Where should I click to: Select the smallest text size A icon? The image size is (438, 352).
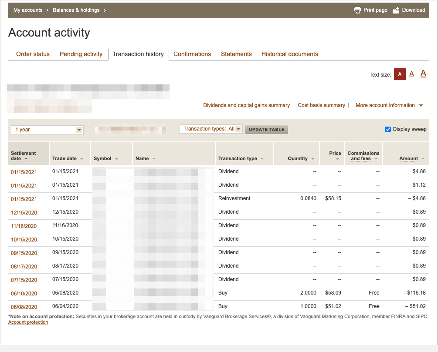[x=400, y=74]
